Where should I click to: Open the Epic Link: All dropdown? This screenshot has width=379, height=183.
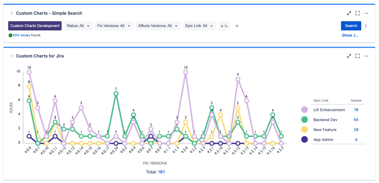(x=199, y=26)
